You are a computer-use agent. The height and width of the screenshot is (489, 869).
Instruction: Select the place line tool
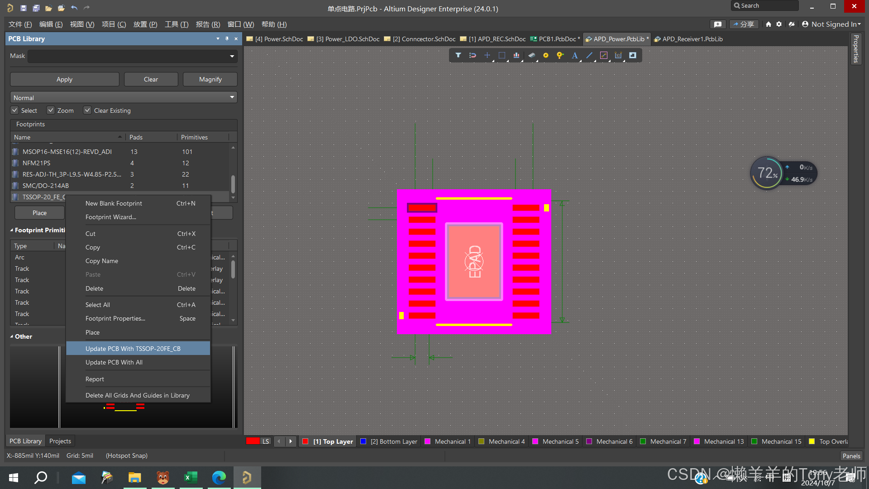click(x=589, y=55)
